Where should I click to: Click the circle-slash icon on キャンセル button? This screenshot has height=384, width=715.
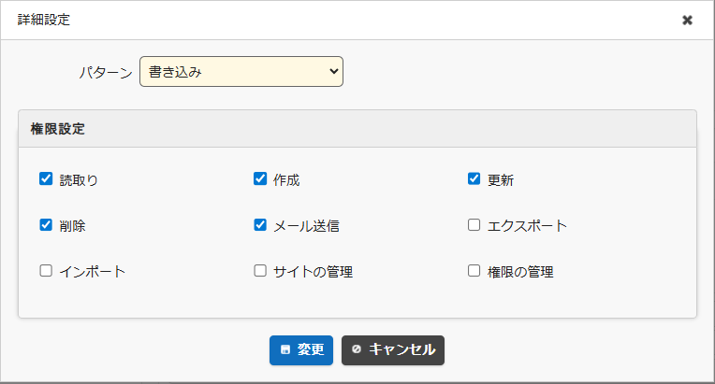(357, 350)
